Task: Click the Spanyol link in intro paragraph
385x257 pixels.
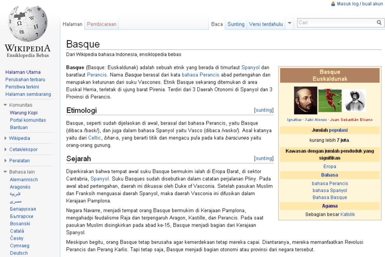Action: [251, 67]
